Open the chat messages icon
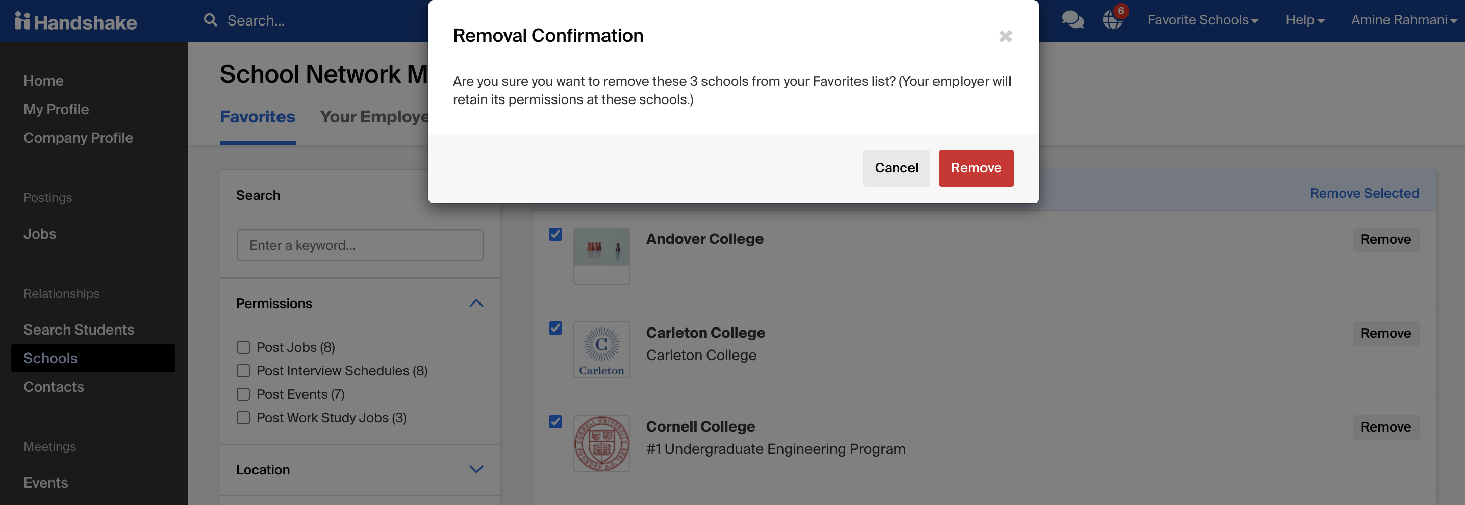This screenshot has width=1465, height=505. [x=1073, y=19]
